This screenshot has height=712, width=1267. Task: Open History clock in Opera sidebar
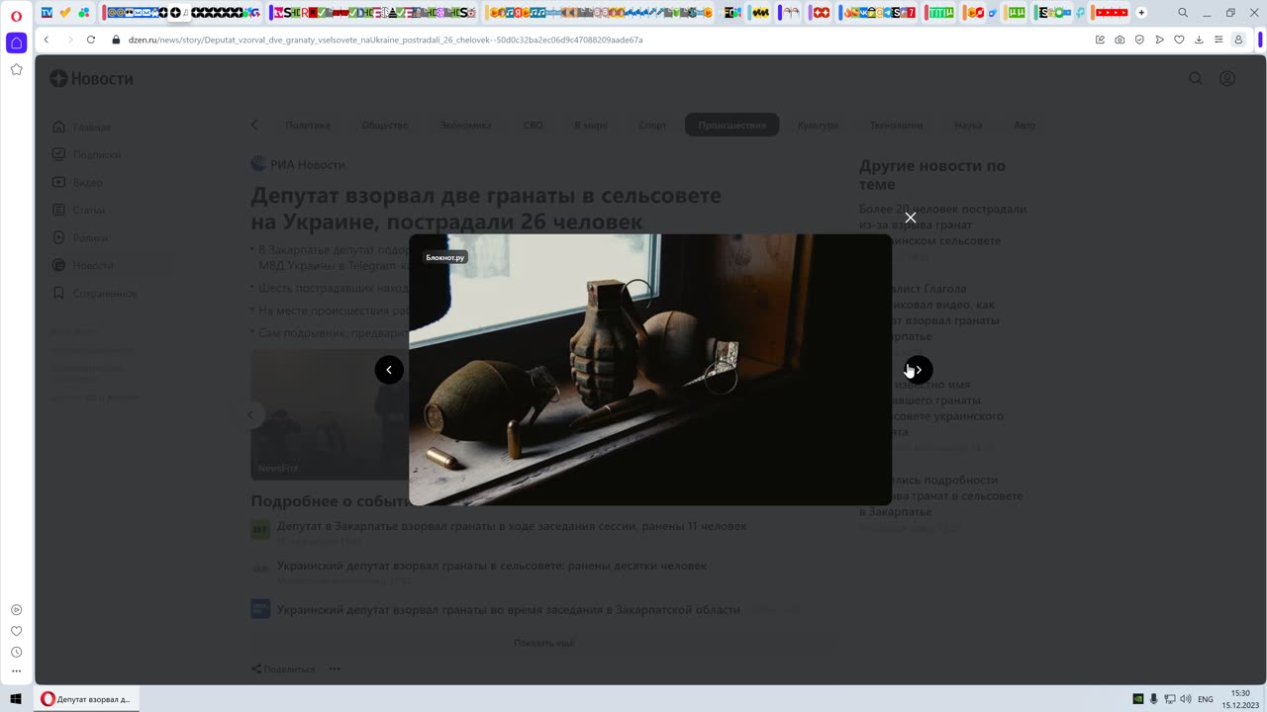pos(16,652)
